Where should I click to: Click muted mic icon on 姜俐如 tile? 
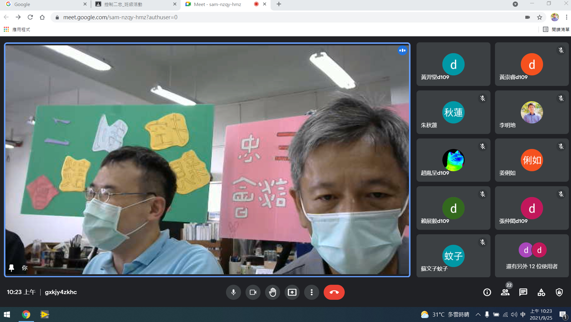(561, 146)
